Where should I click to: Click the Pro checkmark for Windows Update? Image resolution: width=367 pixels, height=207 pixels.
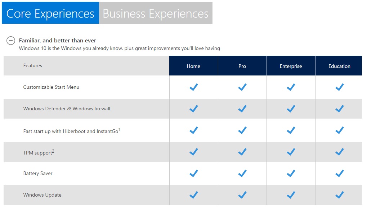[x=242, y=195]
